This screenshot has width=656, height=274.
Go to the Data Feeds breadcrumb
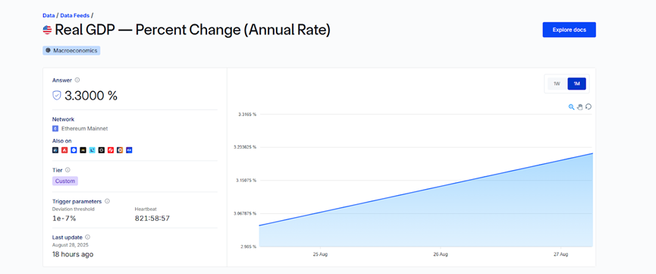click(75, 15)
